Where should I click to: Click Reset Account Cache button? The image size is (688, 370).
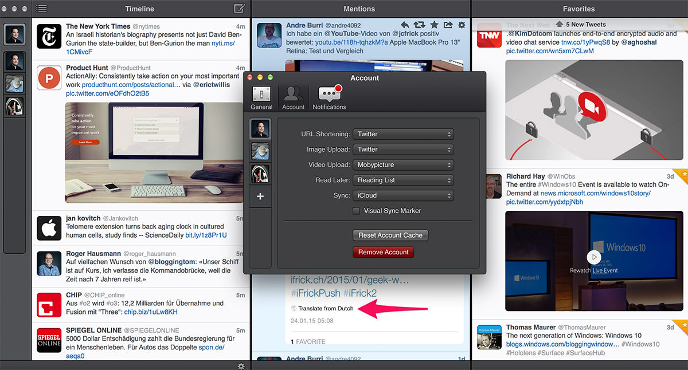390,235
